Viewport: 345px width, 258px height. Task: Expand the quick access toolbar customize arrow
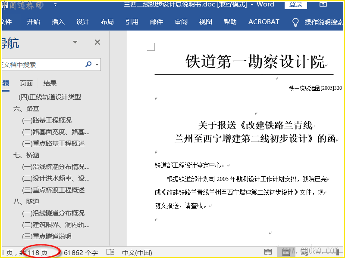tap(55, 5)
